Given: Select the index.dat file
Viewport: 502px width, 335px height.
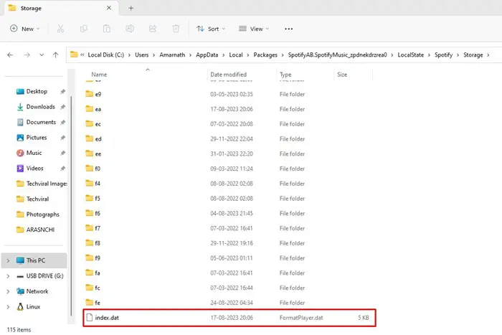Looking at the screenshot, I should (229, 318).
